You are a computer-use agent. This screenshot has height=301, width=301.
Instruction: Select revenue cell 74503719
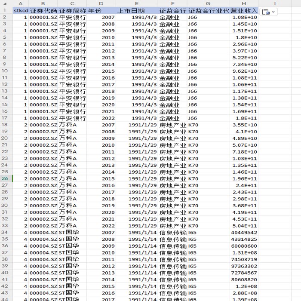[x=244, y=259]
